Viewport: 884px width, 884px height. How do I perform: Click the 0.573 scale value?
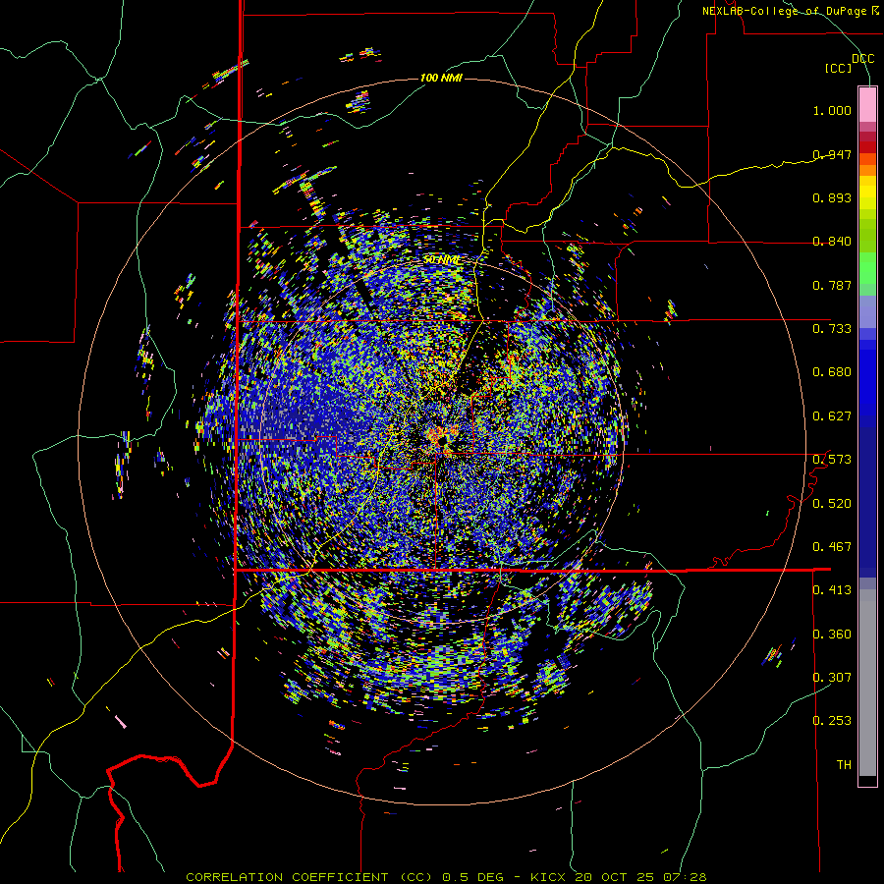point(832,460)
